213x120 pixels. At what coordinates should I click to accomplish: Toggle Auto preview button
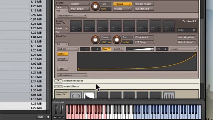coord(41,117)
